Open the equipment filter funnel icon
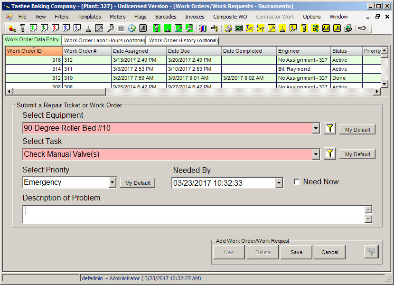The height and width of the screenshot is (285, 394). (x=329, y=129)
